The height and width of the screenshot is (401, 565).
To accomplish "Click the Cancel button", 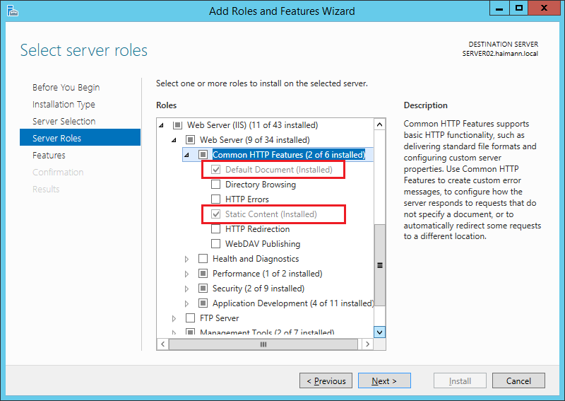I will (518, 380).
